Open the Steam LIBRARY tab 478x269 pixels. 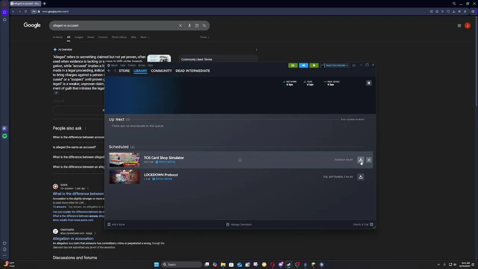[x=140, y=71]
